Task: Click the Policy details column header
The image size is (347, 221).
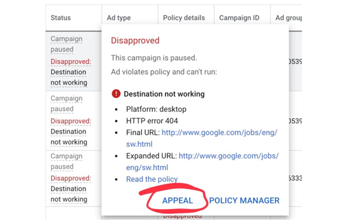Action: click(184, 18)
